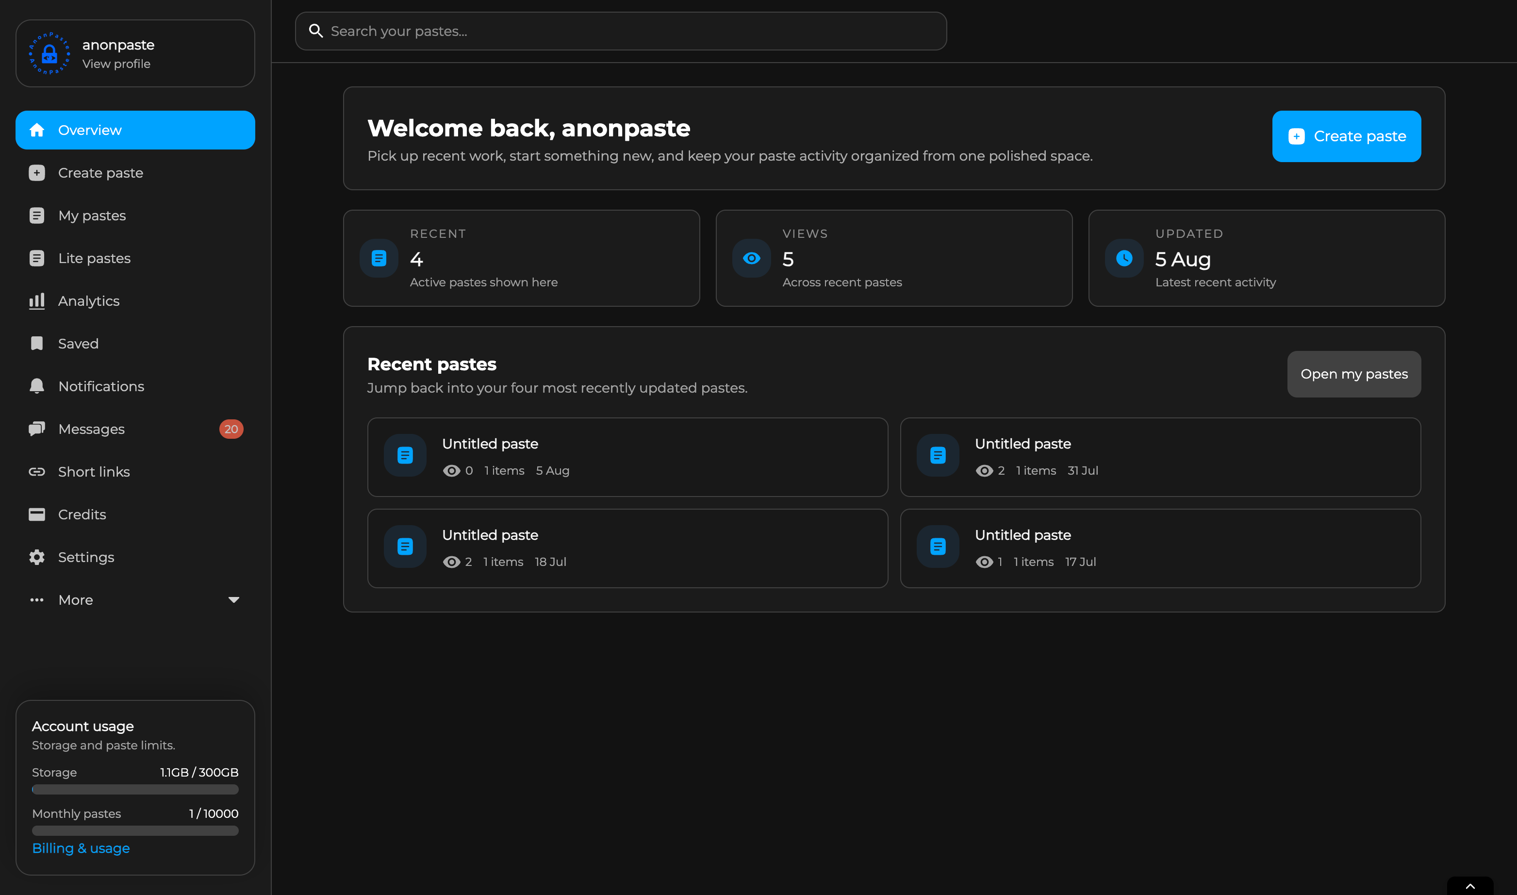Screen dimensions: 1517x895
Task: Click the 1 / 10000 monthly pastes value
Action: pyautogui.click(x=214, y=813)
